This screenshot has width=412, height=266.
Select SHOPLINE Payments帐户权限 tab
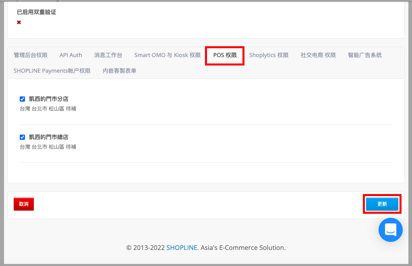52,71
